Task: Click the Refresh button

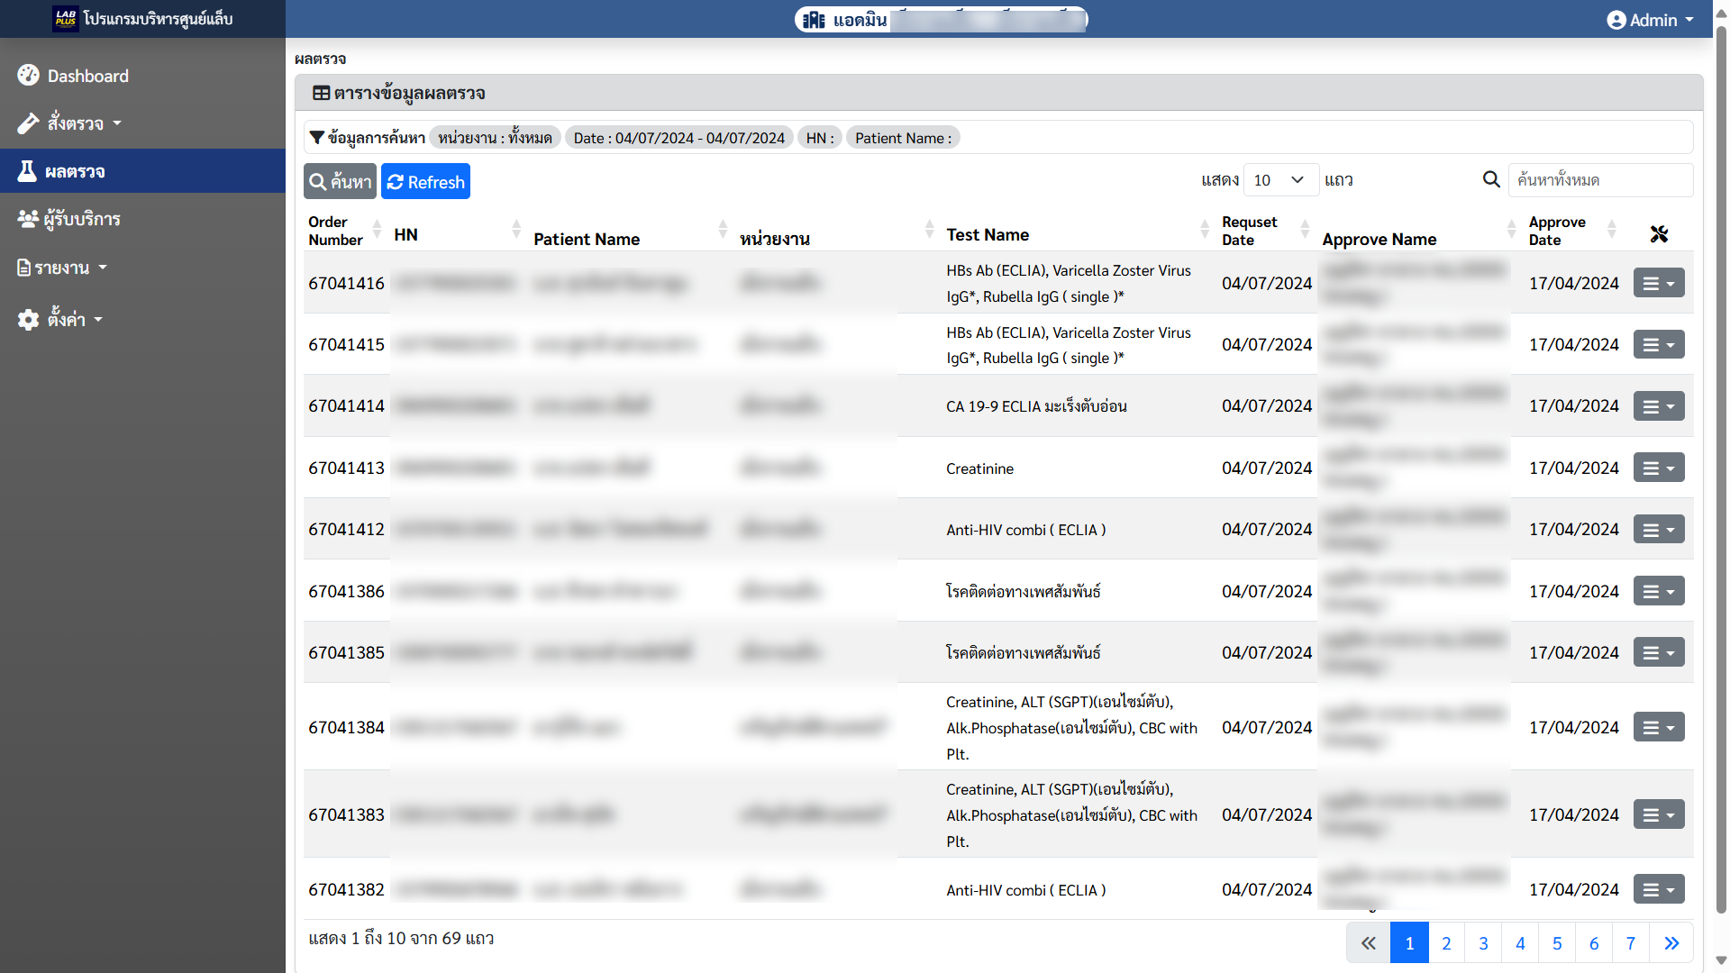Action: (425, 181)
